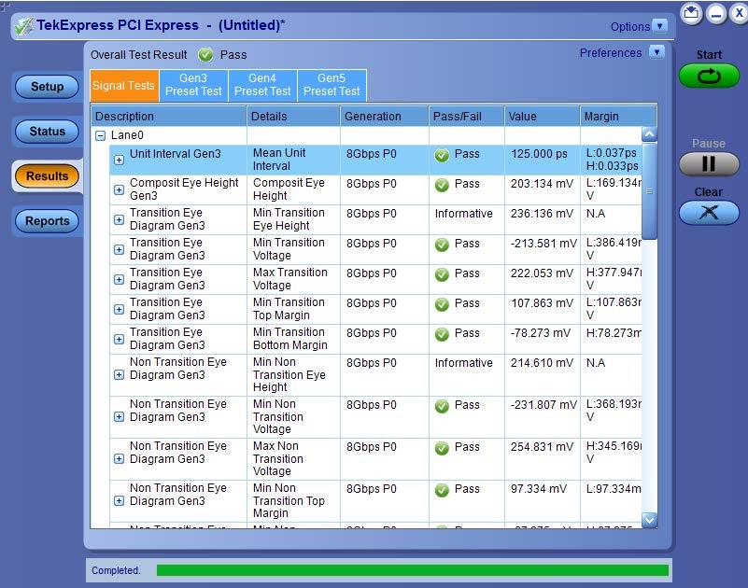Expand the Min Transition Top Margin row
Image resolution: width=748 pixels, height=588 pixels.
(x=119, y=309)
